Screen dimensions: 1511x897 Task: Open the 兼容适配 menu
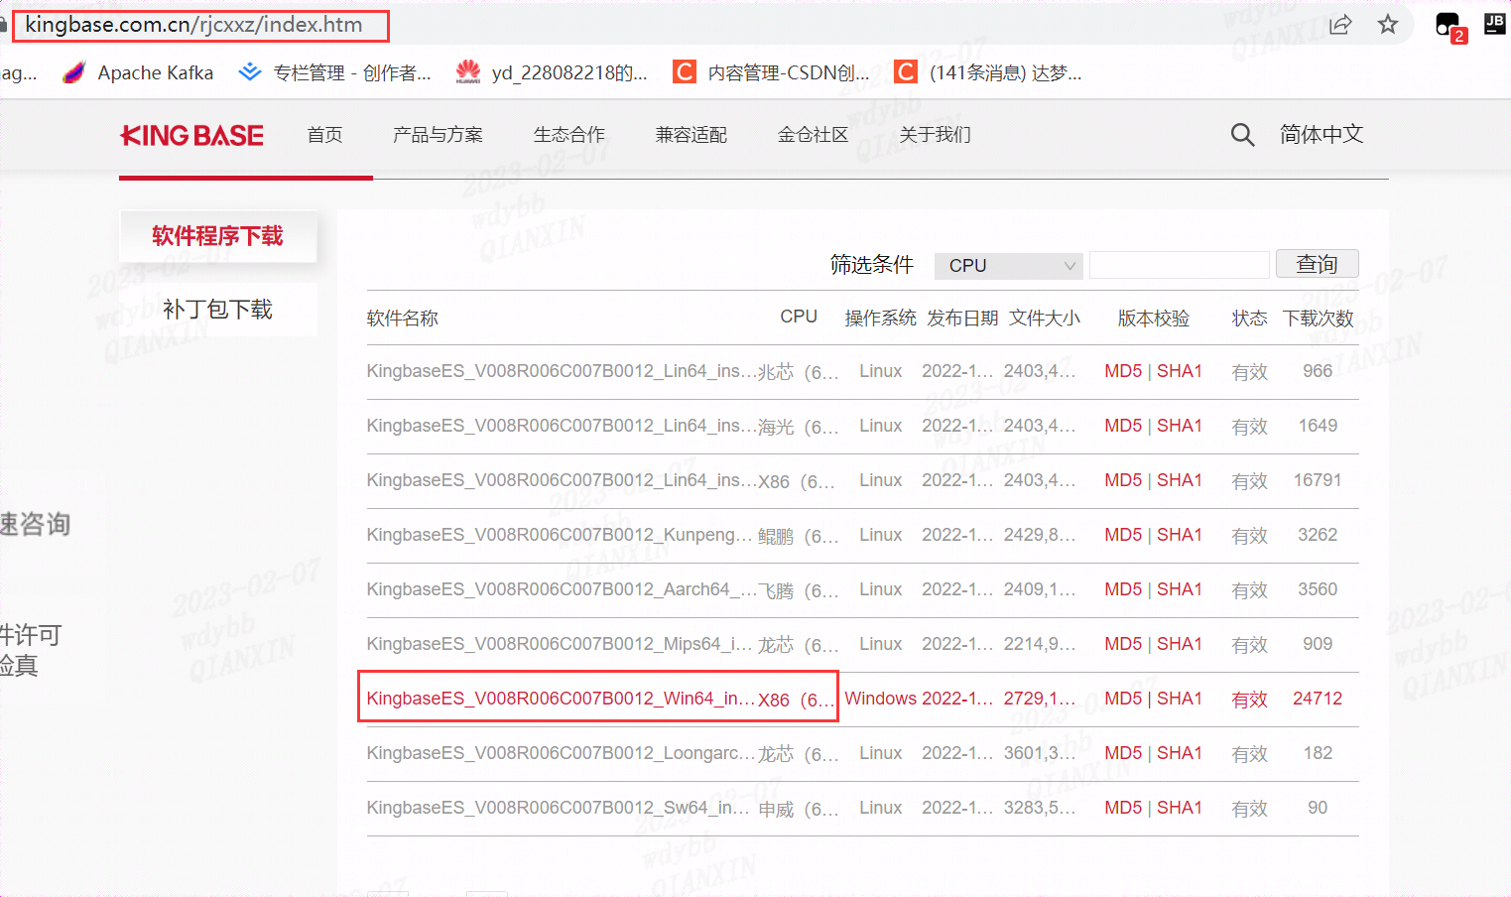[x=692, y=135]
